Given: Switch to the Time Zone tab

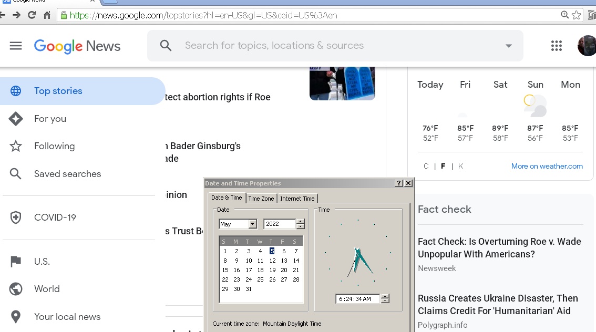Looking at the screenshot, I should [261, 199].
